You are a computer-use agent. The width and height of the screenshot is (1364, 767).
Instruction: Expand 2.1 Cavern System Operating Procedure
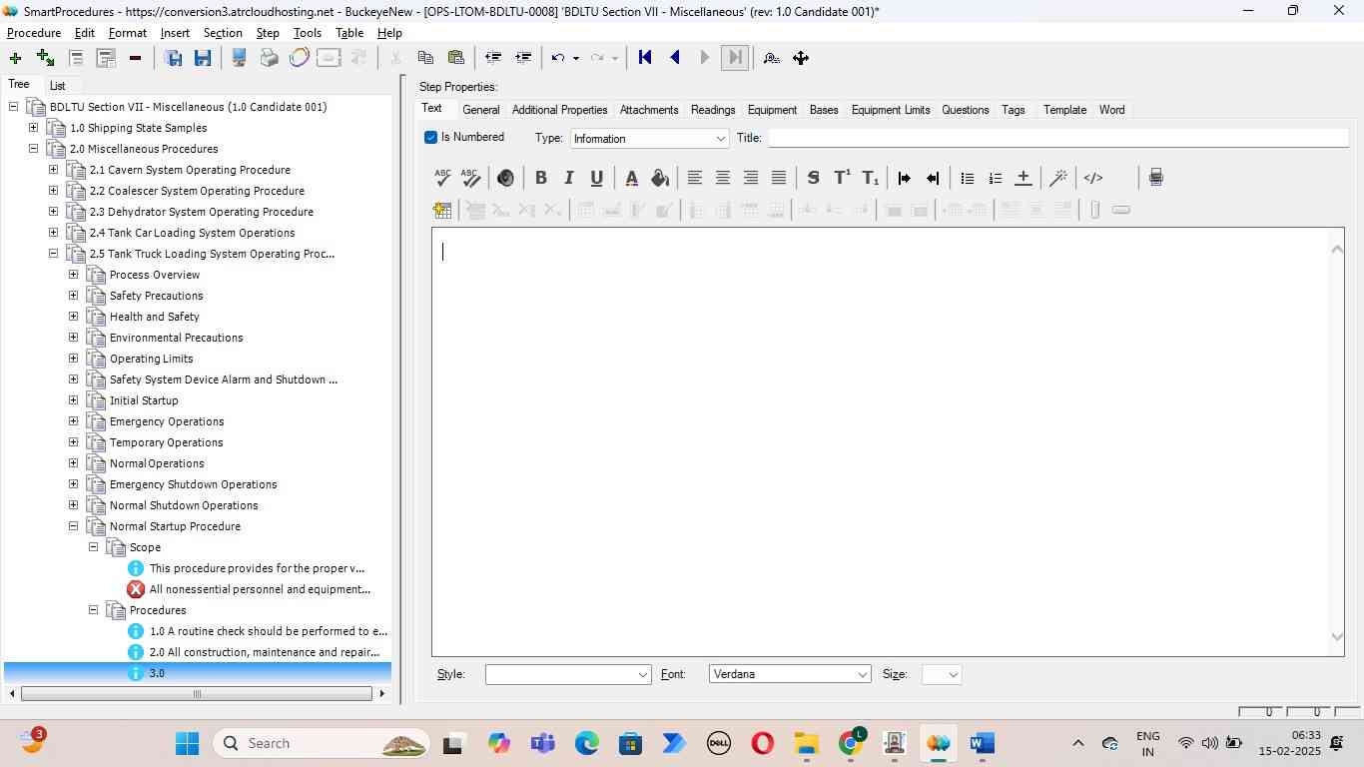coord(54,170)
